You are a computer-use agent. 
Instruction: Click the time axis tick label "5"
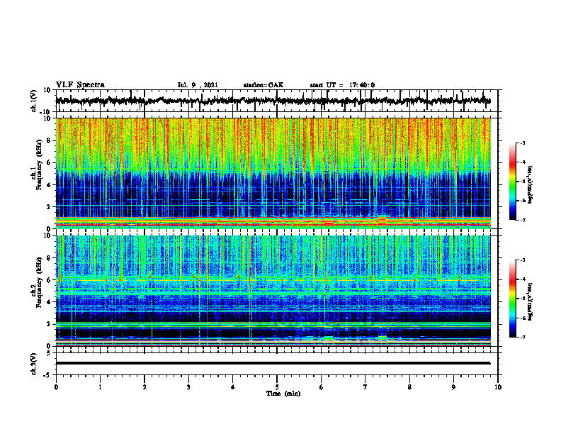click(x=277, y=387)
